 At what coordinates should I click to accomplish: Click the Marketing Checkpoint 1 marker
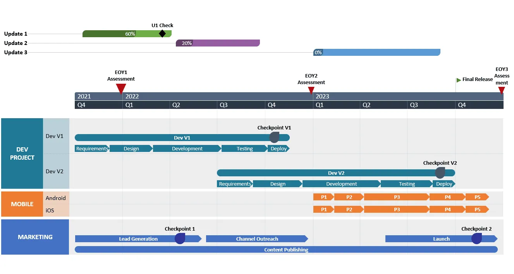click(180, 239)
